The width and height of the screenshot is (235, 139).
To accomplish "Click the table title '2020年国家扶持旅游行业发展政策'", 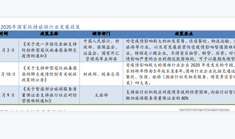I will coord(40,27).
